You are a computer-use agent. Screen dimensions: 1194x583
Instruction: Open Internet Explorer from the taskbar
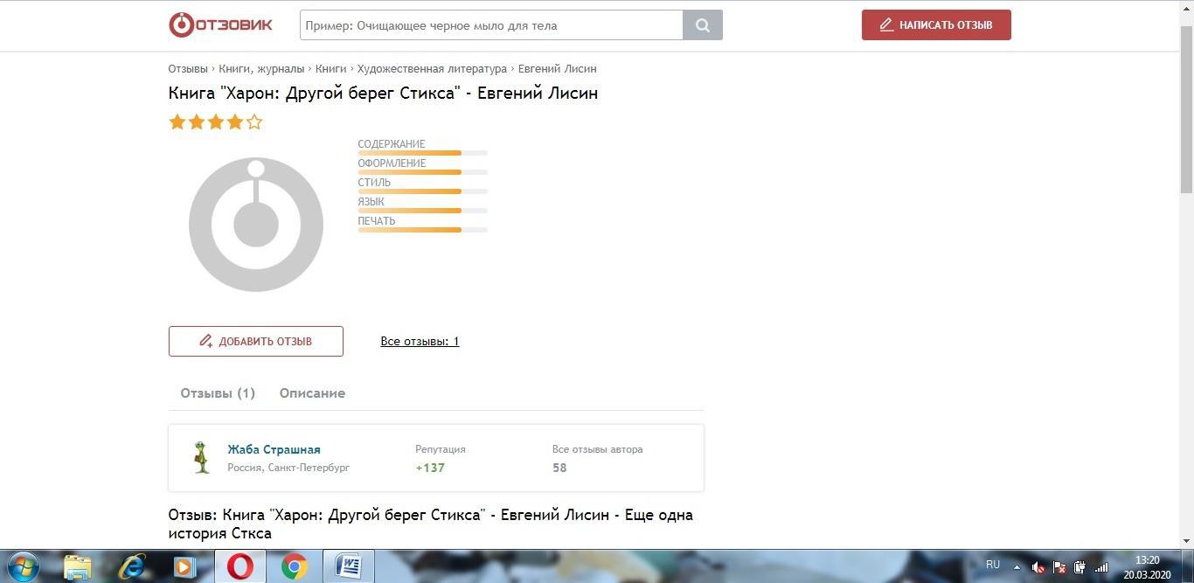(x=132, y=566)
